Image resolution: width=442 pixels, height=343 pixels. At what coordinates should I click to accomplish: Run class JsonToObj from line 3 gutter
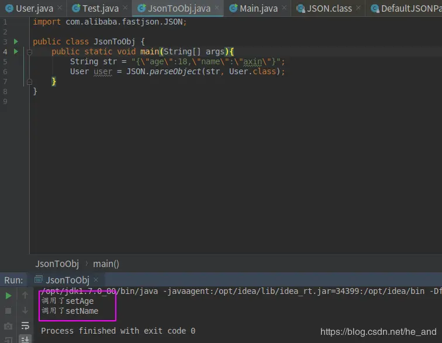[16, 41]
